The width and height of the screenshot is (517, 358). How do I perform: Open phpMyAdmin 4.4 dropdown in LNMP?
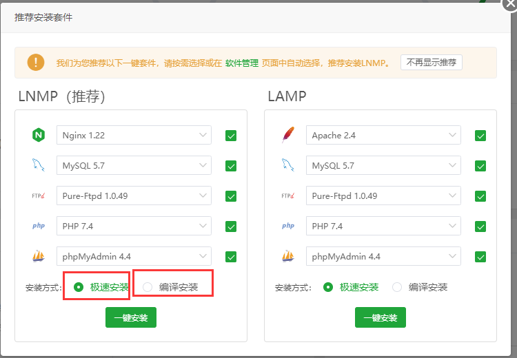[134, 256]
